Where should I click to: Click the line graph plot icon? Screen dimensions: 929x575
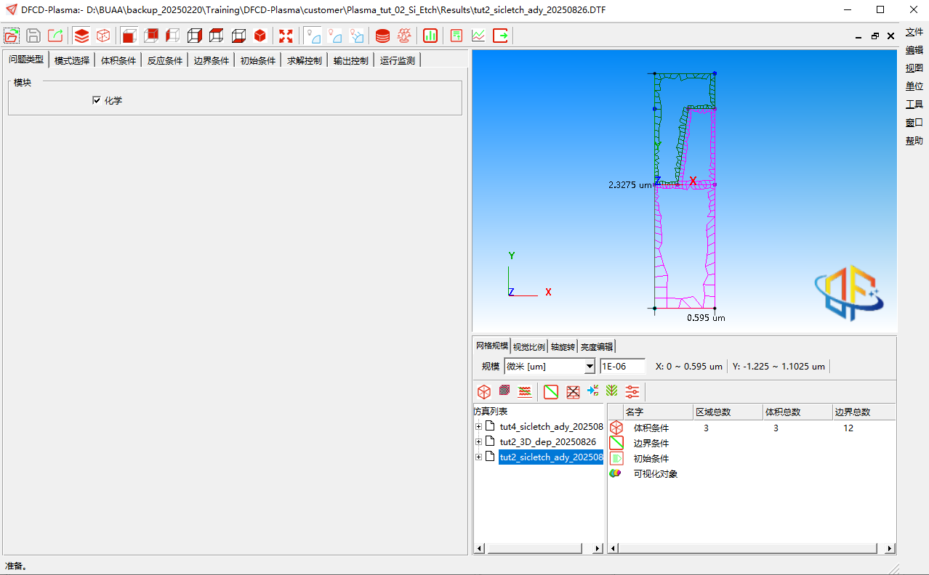pyautogui.click(x=478, y=36)
